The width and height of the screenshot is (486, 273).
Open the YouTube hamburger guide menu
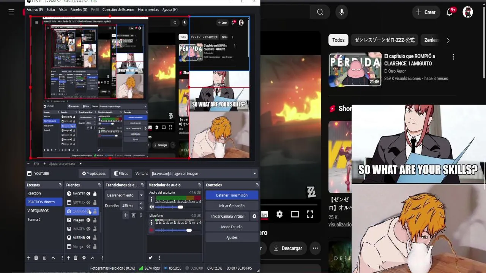pyautogui.click(x=11, y=12)
